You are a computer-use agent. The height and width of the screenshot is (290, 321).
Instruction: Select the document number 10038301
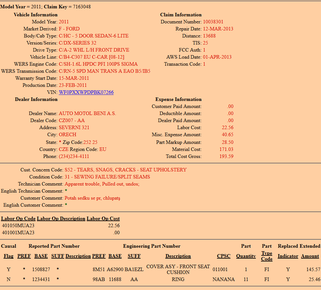click(213, 22)
